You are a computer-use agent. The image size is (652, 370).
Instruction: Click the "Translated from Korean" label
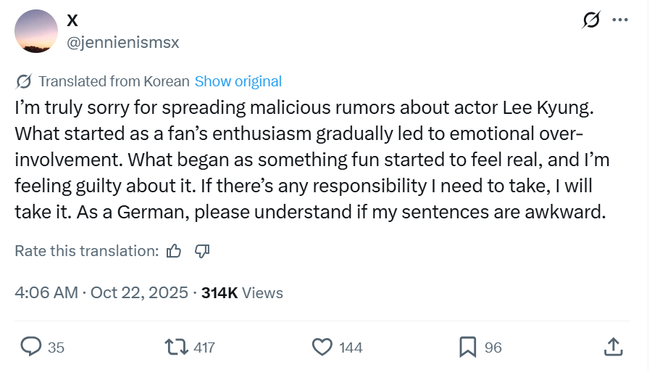(114, 81)
